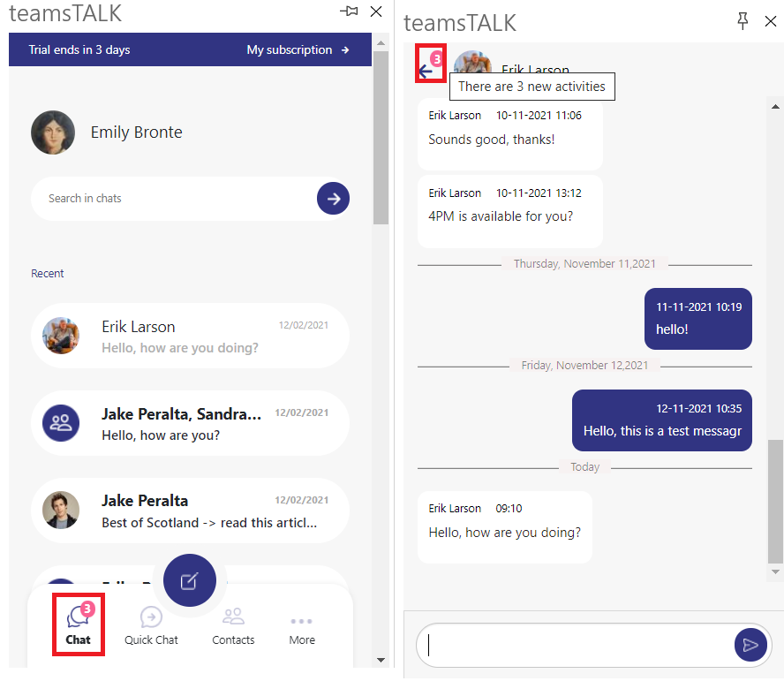
Task: Open My subscription link
Action: (298, 49)
